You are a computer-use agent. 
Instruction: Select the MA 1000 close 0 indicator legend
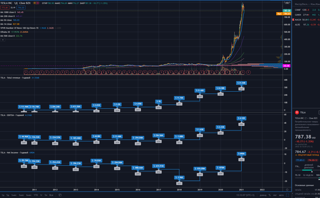point(12,12)
